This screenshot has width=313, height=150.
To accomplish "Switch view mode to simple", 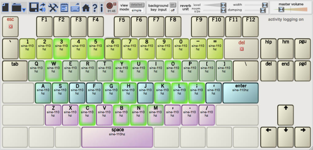I will 137,10.
